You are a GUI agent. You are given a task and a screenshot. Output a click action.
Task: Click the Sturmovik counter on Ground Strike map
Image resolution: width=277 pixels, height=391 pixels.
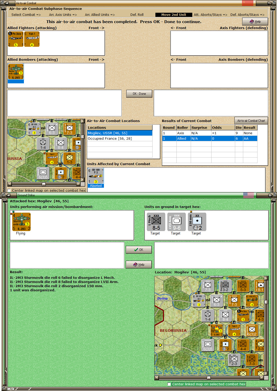tap(216, 330)
